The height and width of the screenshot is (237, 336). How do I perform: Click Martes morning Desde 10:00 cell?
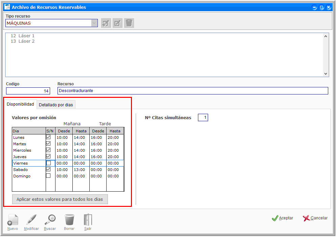point(64,144)
